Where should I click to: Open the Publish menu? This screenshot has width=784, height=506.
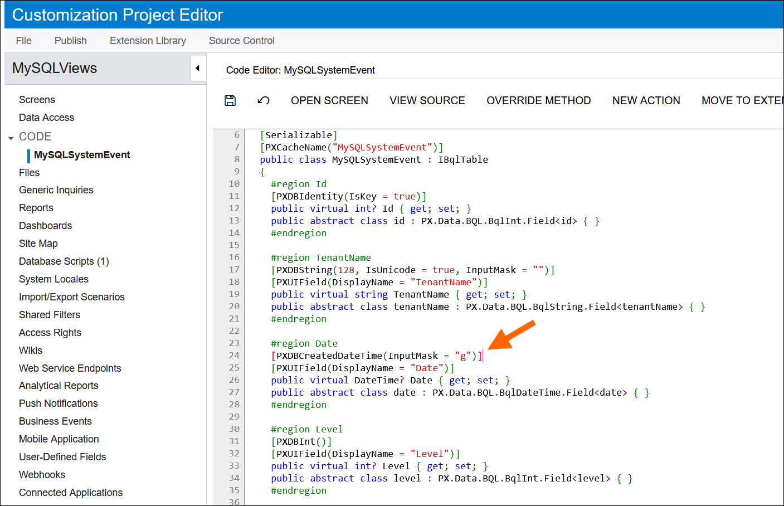tap(70, 40)
